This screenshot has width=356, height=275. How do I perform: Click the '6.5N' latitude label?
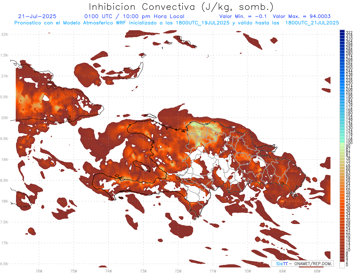tap(4, 264)
